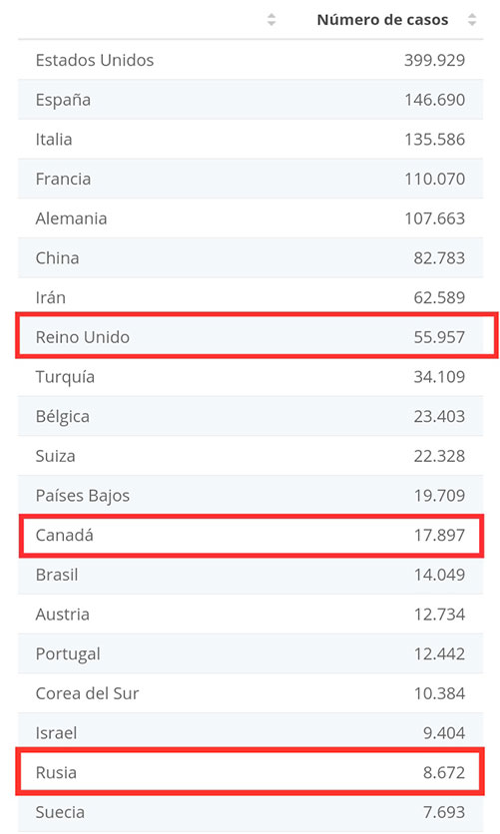Click the Número de casos header text
The width and height of the screenshot is (500, 834).
click(x=382, y=20)
